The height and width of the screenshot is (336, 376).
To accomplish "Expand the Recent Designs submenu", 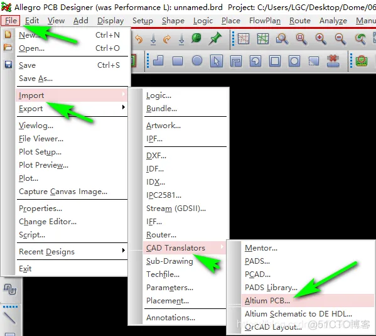I will tap(72, 251).
